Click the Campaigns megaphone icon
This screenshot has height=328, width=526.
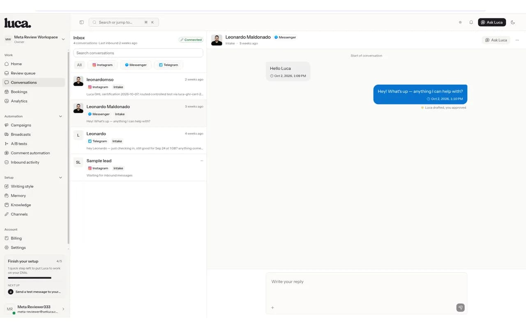[x=7, y=125]
